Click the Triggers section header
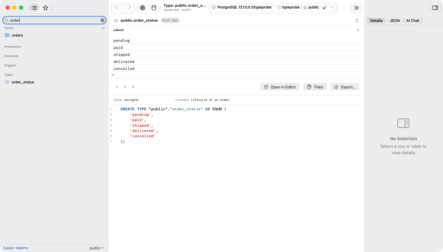The image size is (443, 252). click(x=10, y=65)
